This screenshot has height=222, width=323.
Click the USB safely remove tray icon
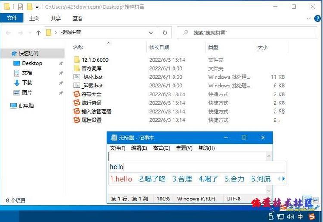(x=271, y=216)
